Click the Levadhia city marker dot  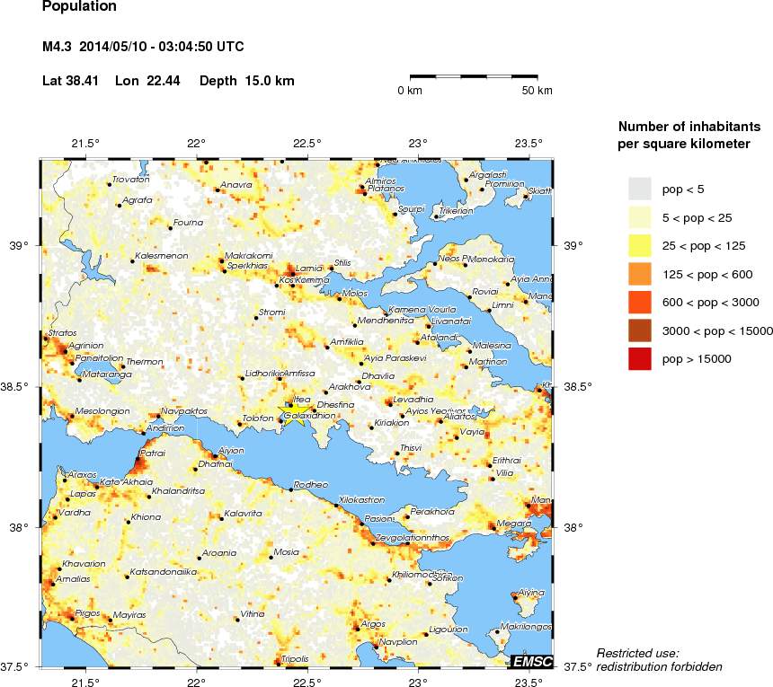pos(390,404)
